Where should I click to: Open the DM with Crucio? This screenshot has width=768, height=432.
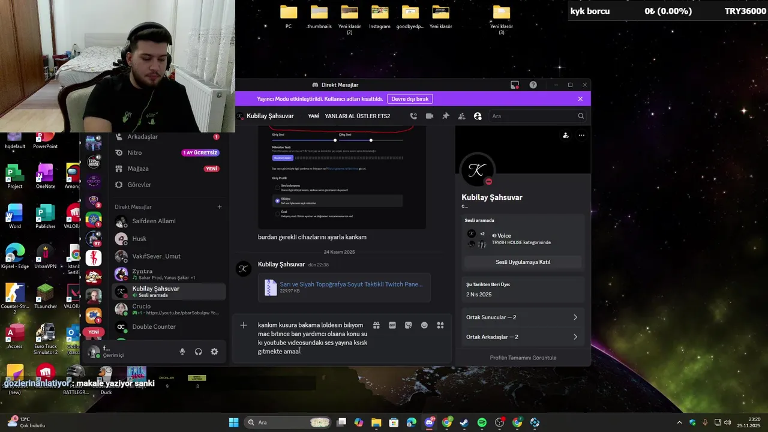coord(169,309)
